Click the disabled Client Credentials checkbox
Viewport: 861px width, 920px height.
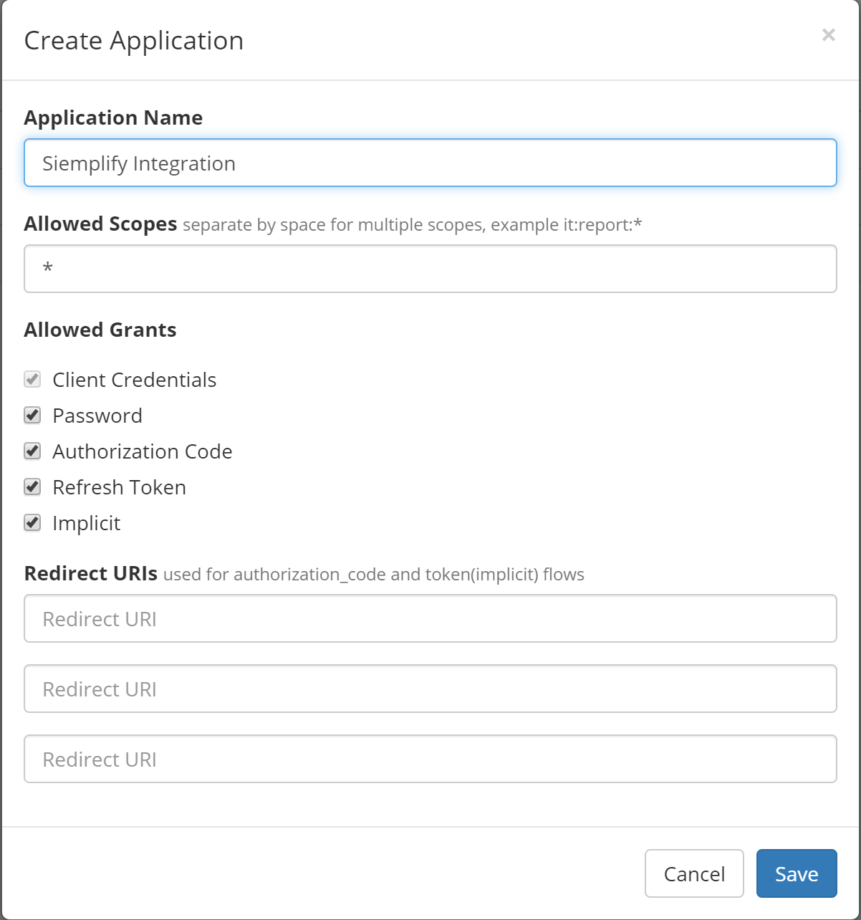click(32, 379)
